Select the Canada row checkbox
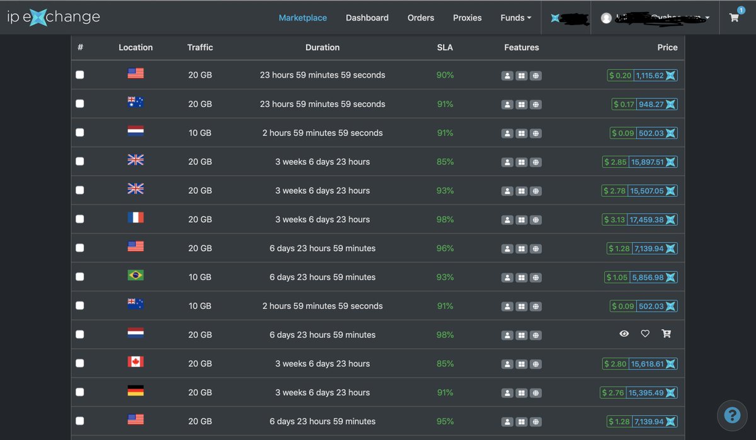756x440 pixels. (x=79, y=364)
